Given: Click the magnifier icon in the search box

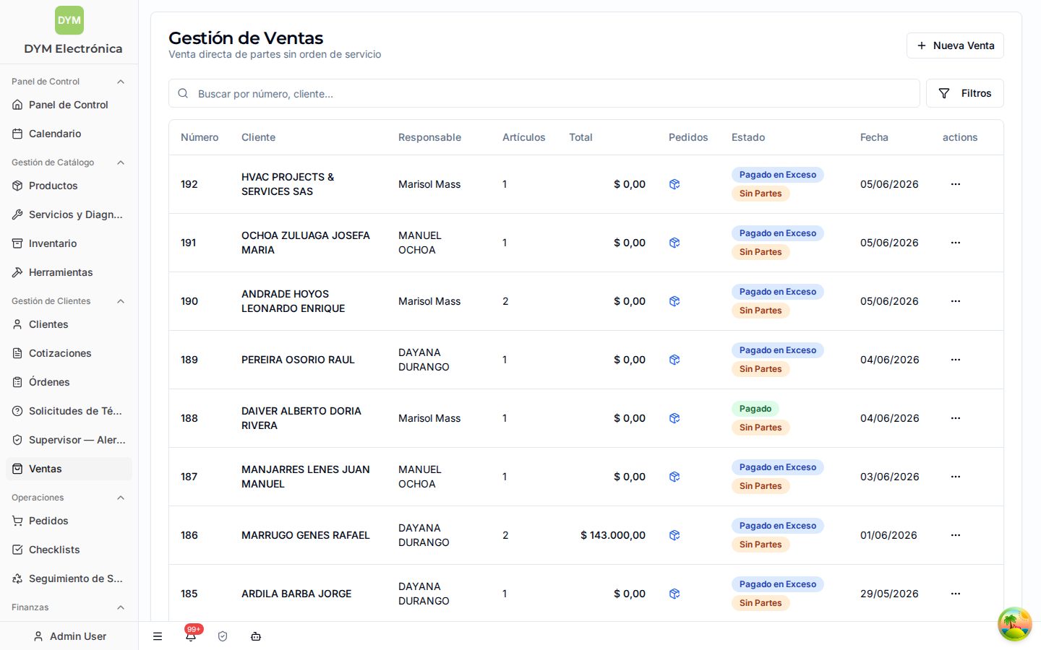Looking at the screenshot, I should pyautogui.click(x=183, y=93).
